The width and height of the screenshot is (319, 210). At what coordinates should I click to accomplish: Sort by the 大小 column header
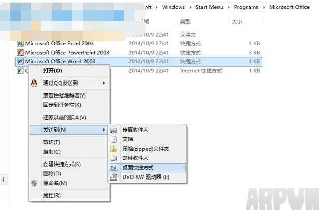237,22
